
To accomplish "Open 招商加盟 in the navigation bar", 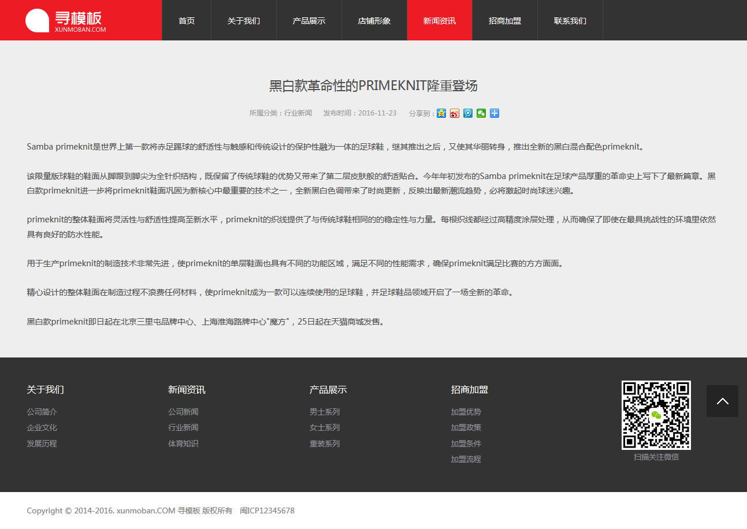I will click(505, 20).
